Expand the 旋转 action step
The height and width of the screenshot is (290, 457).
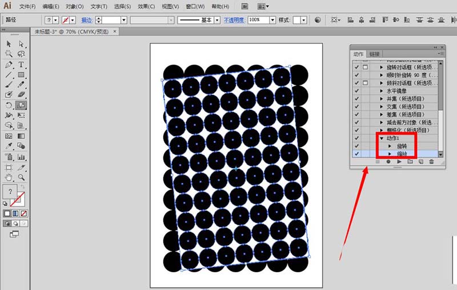click(390, 146)
